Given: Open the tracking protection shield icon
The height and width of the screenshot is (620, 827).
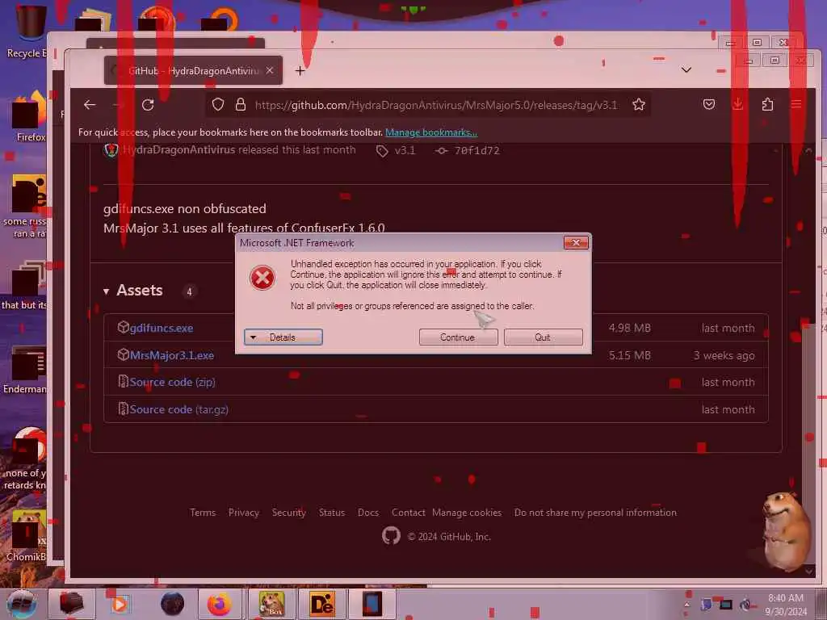Looking at the screenshot, I should click(218, 104).
